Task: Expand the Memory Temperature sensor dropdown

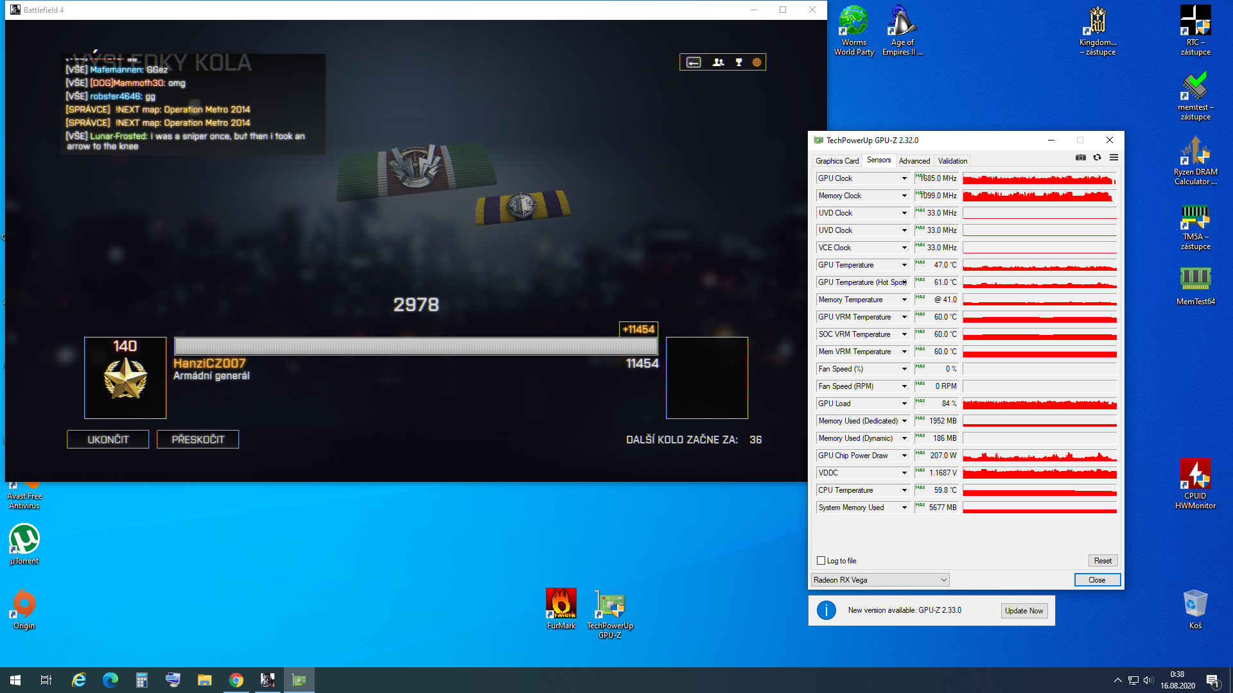Action: (904, 300)
